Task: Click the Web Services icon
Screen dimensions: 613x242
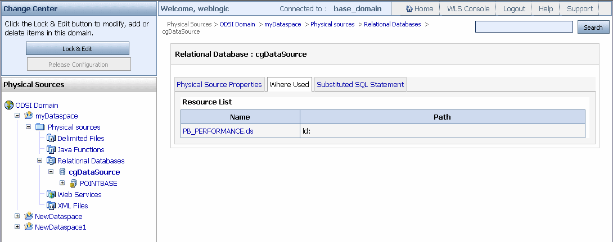Action: coord(51,194)
